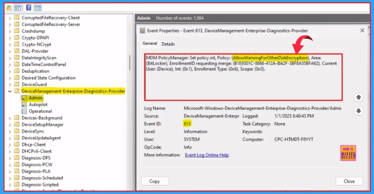This screenshot has height=194, width=374.
Task: Expand the Diagnosis-PCW node
Action: coord(10,165)
